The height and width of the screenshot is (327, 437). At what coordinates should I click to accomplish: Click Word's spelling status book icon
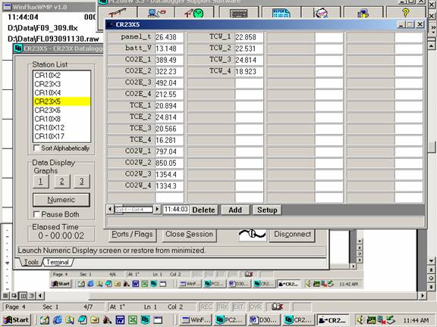pyautogui.click(x=277, y=307)
